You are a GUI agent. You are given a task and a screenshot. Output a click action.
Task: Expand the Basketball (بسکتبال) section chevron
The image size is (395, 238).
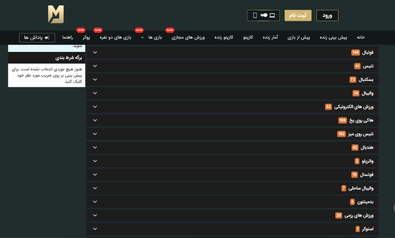click(95, 79)
